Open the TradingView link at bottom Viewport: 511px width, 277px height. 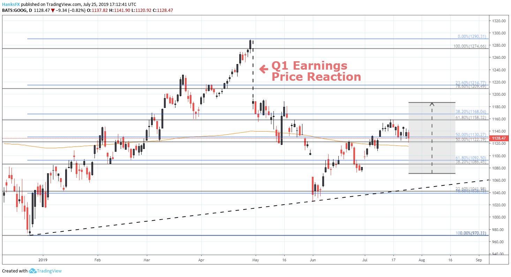click(x=49, y=271)
